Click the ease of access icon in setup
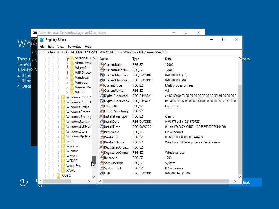Image resolution: width=279 pixels, height=209 pixels. tap(24, 183)
